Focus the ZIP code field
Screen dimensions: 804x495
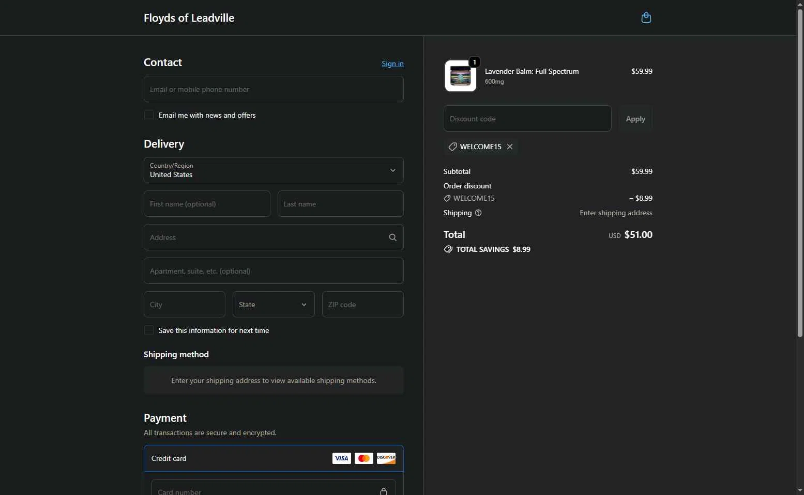[363, 305]
